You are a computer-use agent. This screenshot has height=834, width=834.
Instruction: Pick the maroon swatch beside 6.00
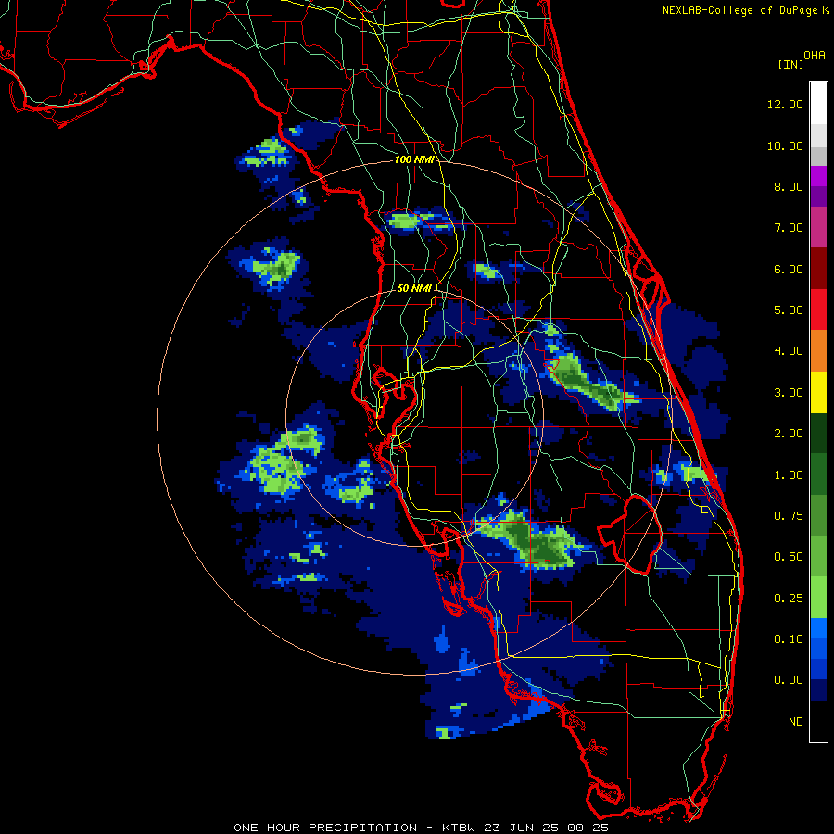tap(818, 269)
